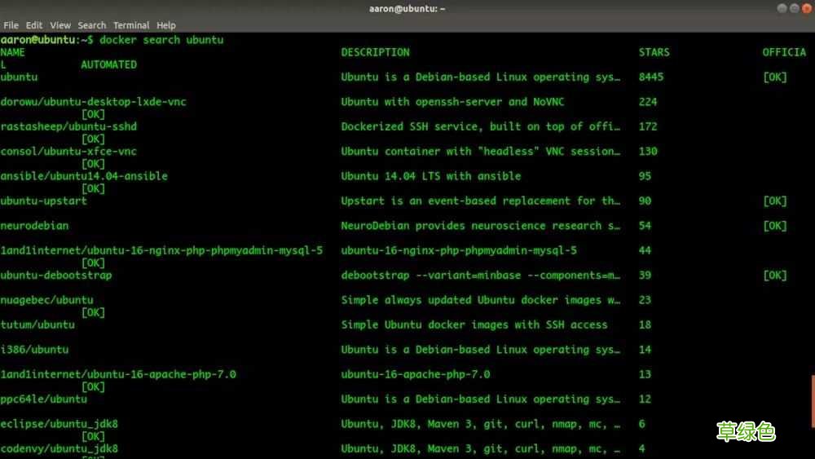Click the image name 'i386/ubuntu'

pos(34,350)
